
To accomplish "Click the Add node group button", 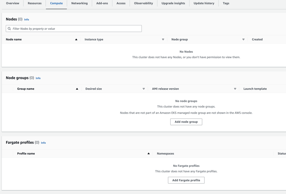I will (x=186, y=122).
